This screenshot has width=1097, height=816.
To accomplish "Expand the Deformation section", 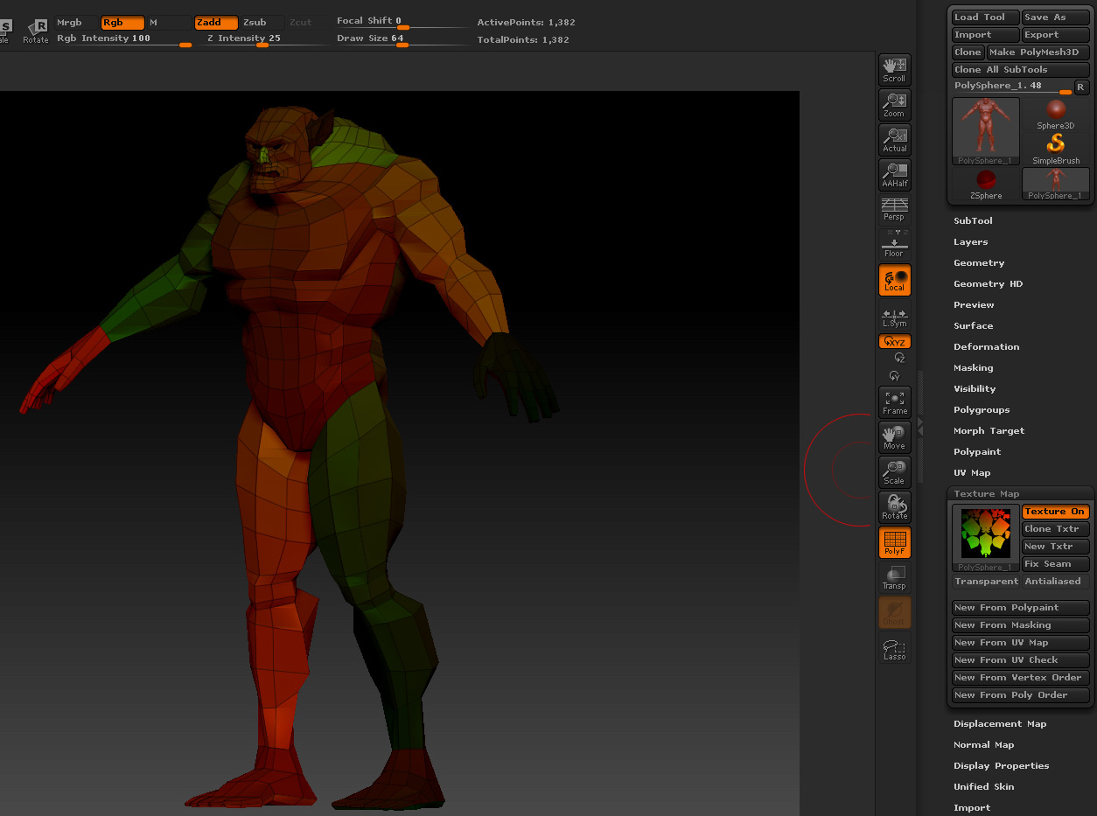I will [986, 347].
